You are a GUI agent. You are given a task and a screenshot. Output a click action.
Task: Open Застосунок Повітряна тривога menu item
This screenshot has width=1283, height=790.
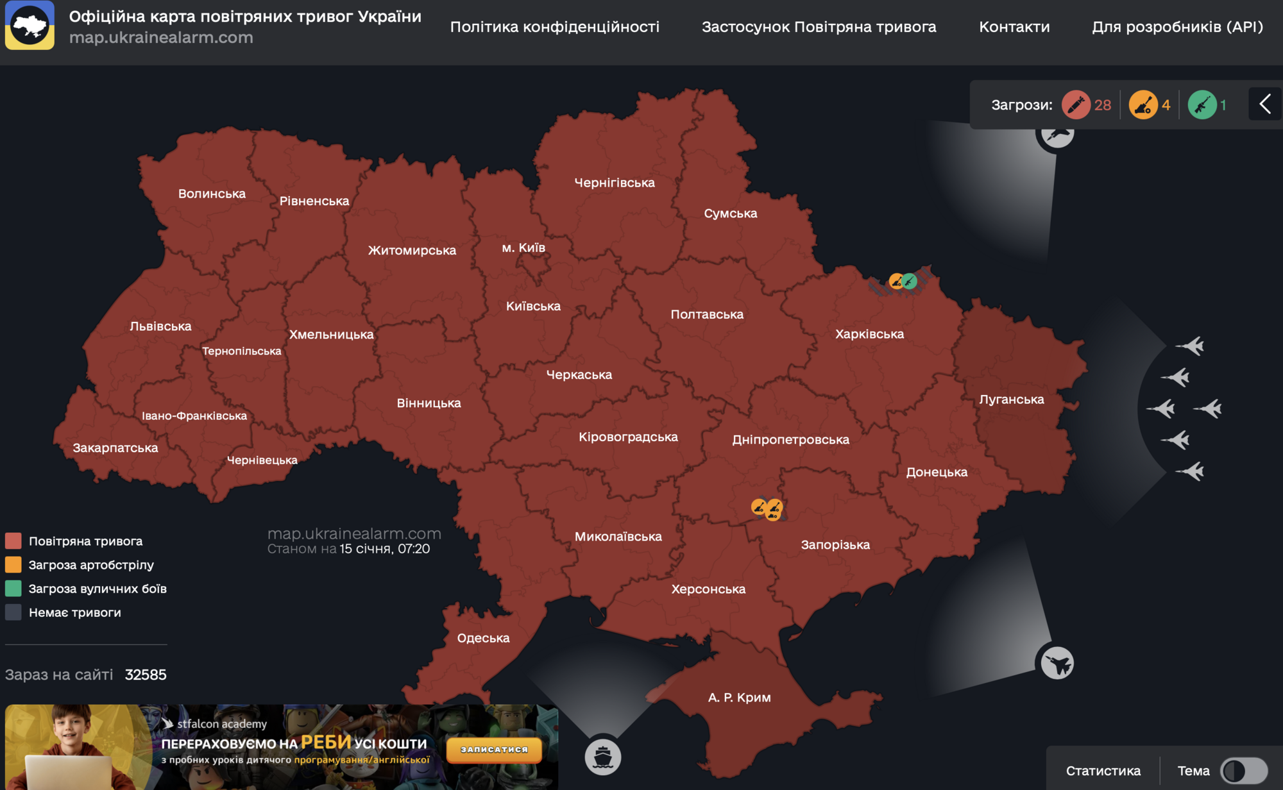coord(819,27)
